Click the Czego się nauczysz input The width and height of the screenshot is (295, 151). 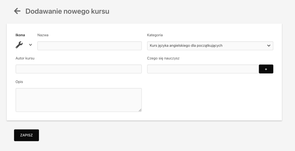click(203, 69)
